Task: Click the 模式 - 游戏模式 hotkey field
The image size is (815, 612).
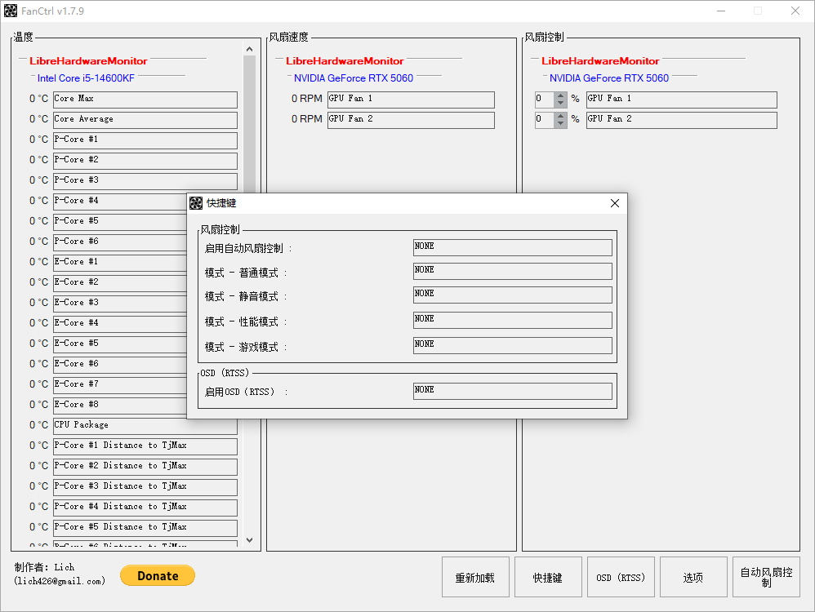Action: coord(512,345)
